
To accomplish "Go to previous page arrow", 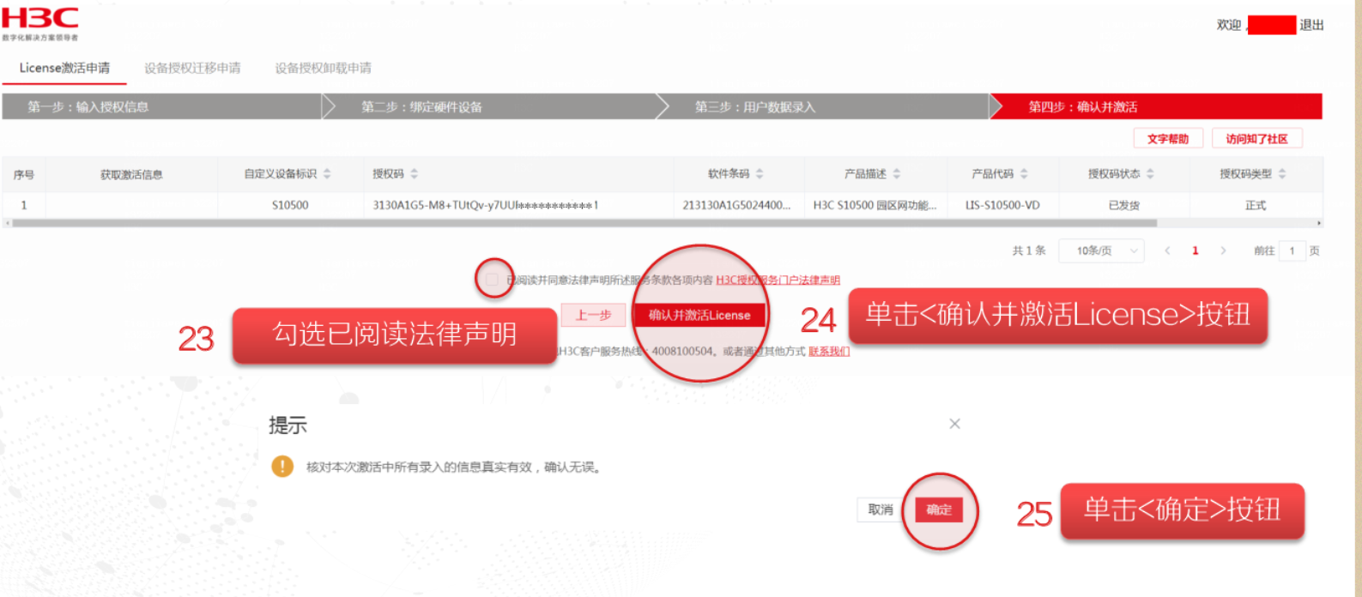I will [1167, 250].
